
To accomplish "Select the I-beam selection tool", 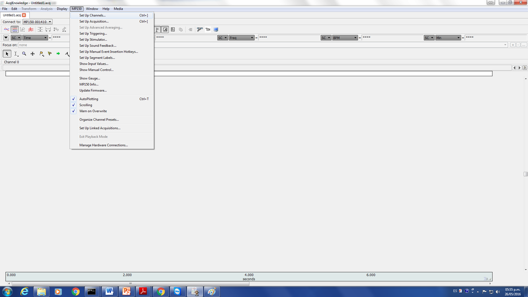I will pyautogui.click(x=16, y=54).
